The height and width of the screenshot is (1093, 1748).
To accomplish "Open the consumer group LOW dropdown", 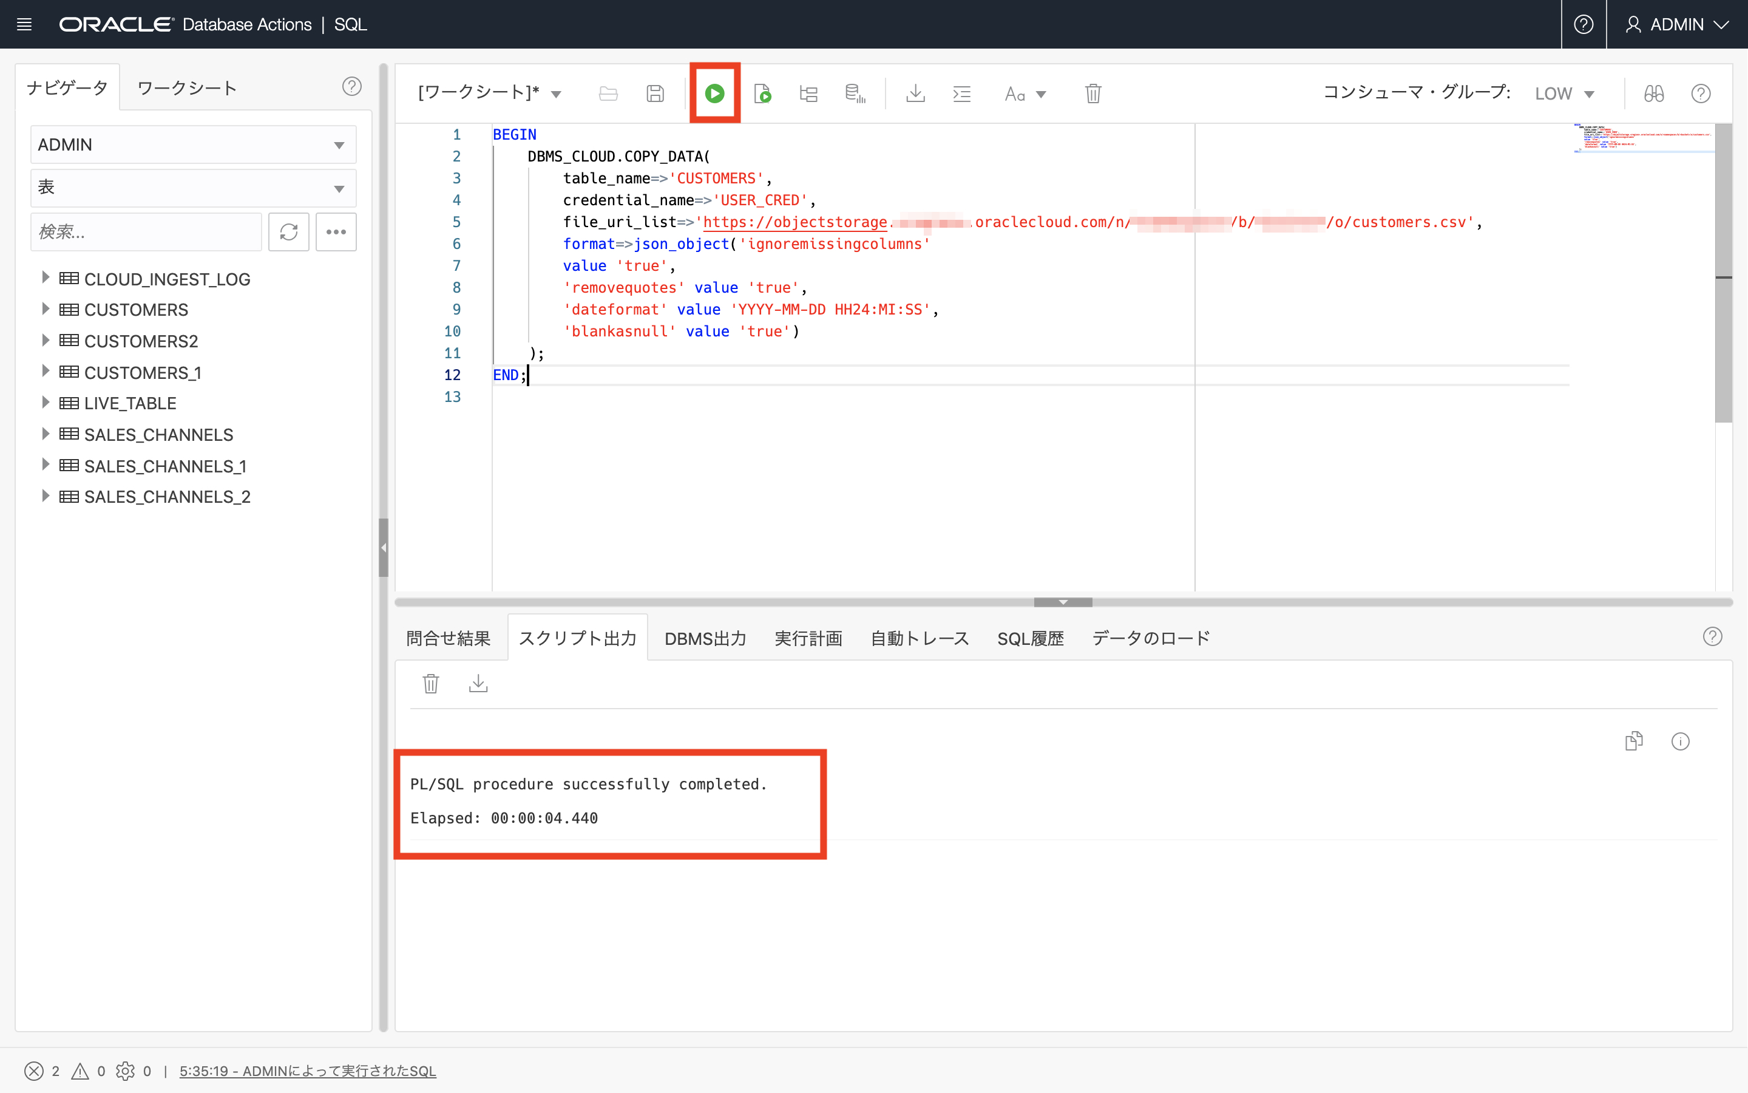I will coord(1564,94).
